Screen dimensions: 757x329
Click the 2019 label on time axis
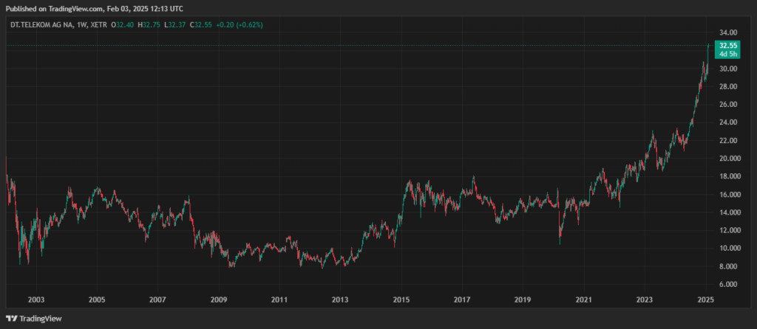pyautogui.click(x=523, y=299)
